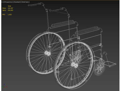Image resolution: width=121 pixels, height=91 pixels.
Task: Open the [+] viewport general menu
Action: 2,2
